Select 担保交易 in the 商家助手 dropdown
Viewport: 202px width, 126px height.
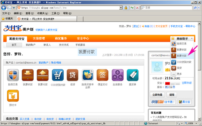click(182, 44)
